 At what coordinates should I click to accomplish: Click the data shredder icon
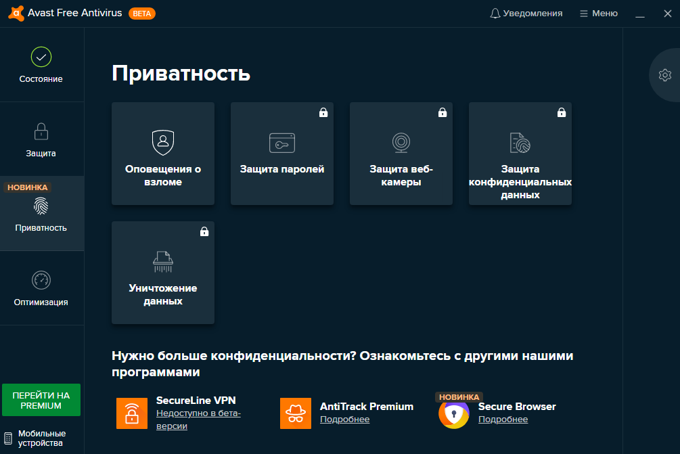click(163, 261)
